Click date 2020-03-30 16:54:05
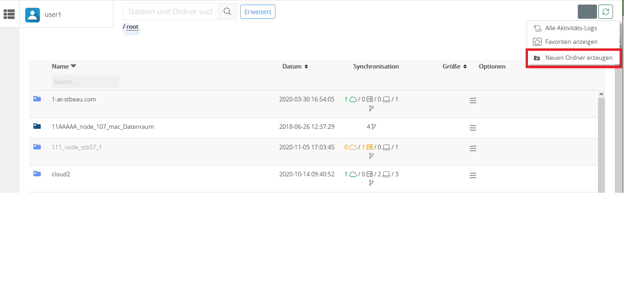The width and height of the screenshot is (624, 296). (x=307, y=99)
